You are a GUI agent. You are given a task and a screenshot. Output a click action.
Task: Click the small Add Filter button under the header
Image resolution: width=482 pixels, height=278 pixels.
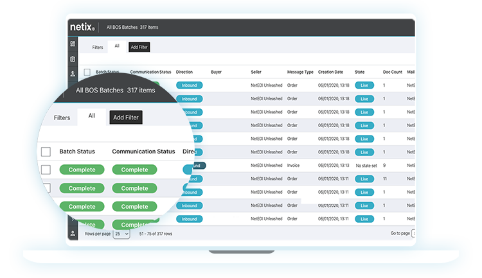(x=139, y=47)
